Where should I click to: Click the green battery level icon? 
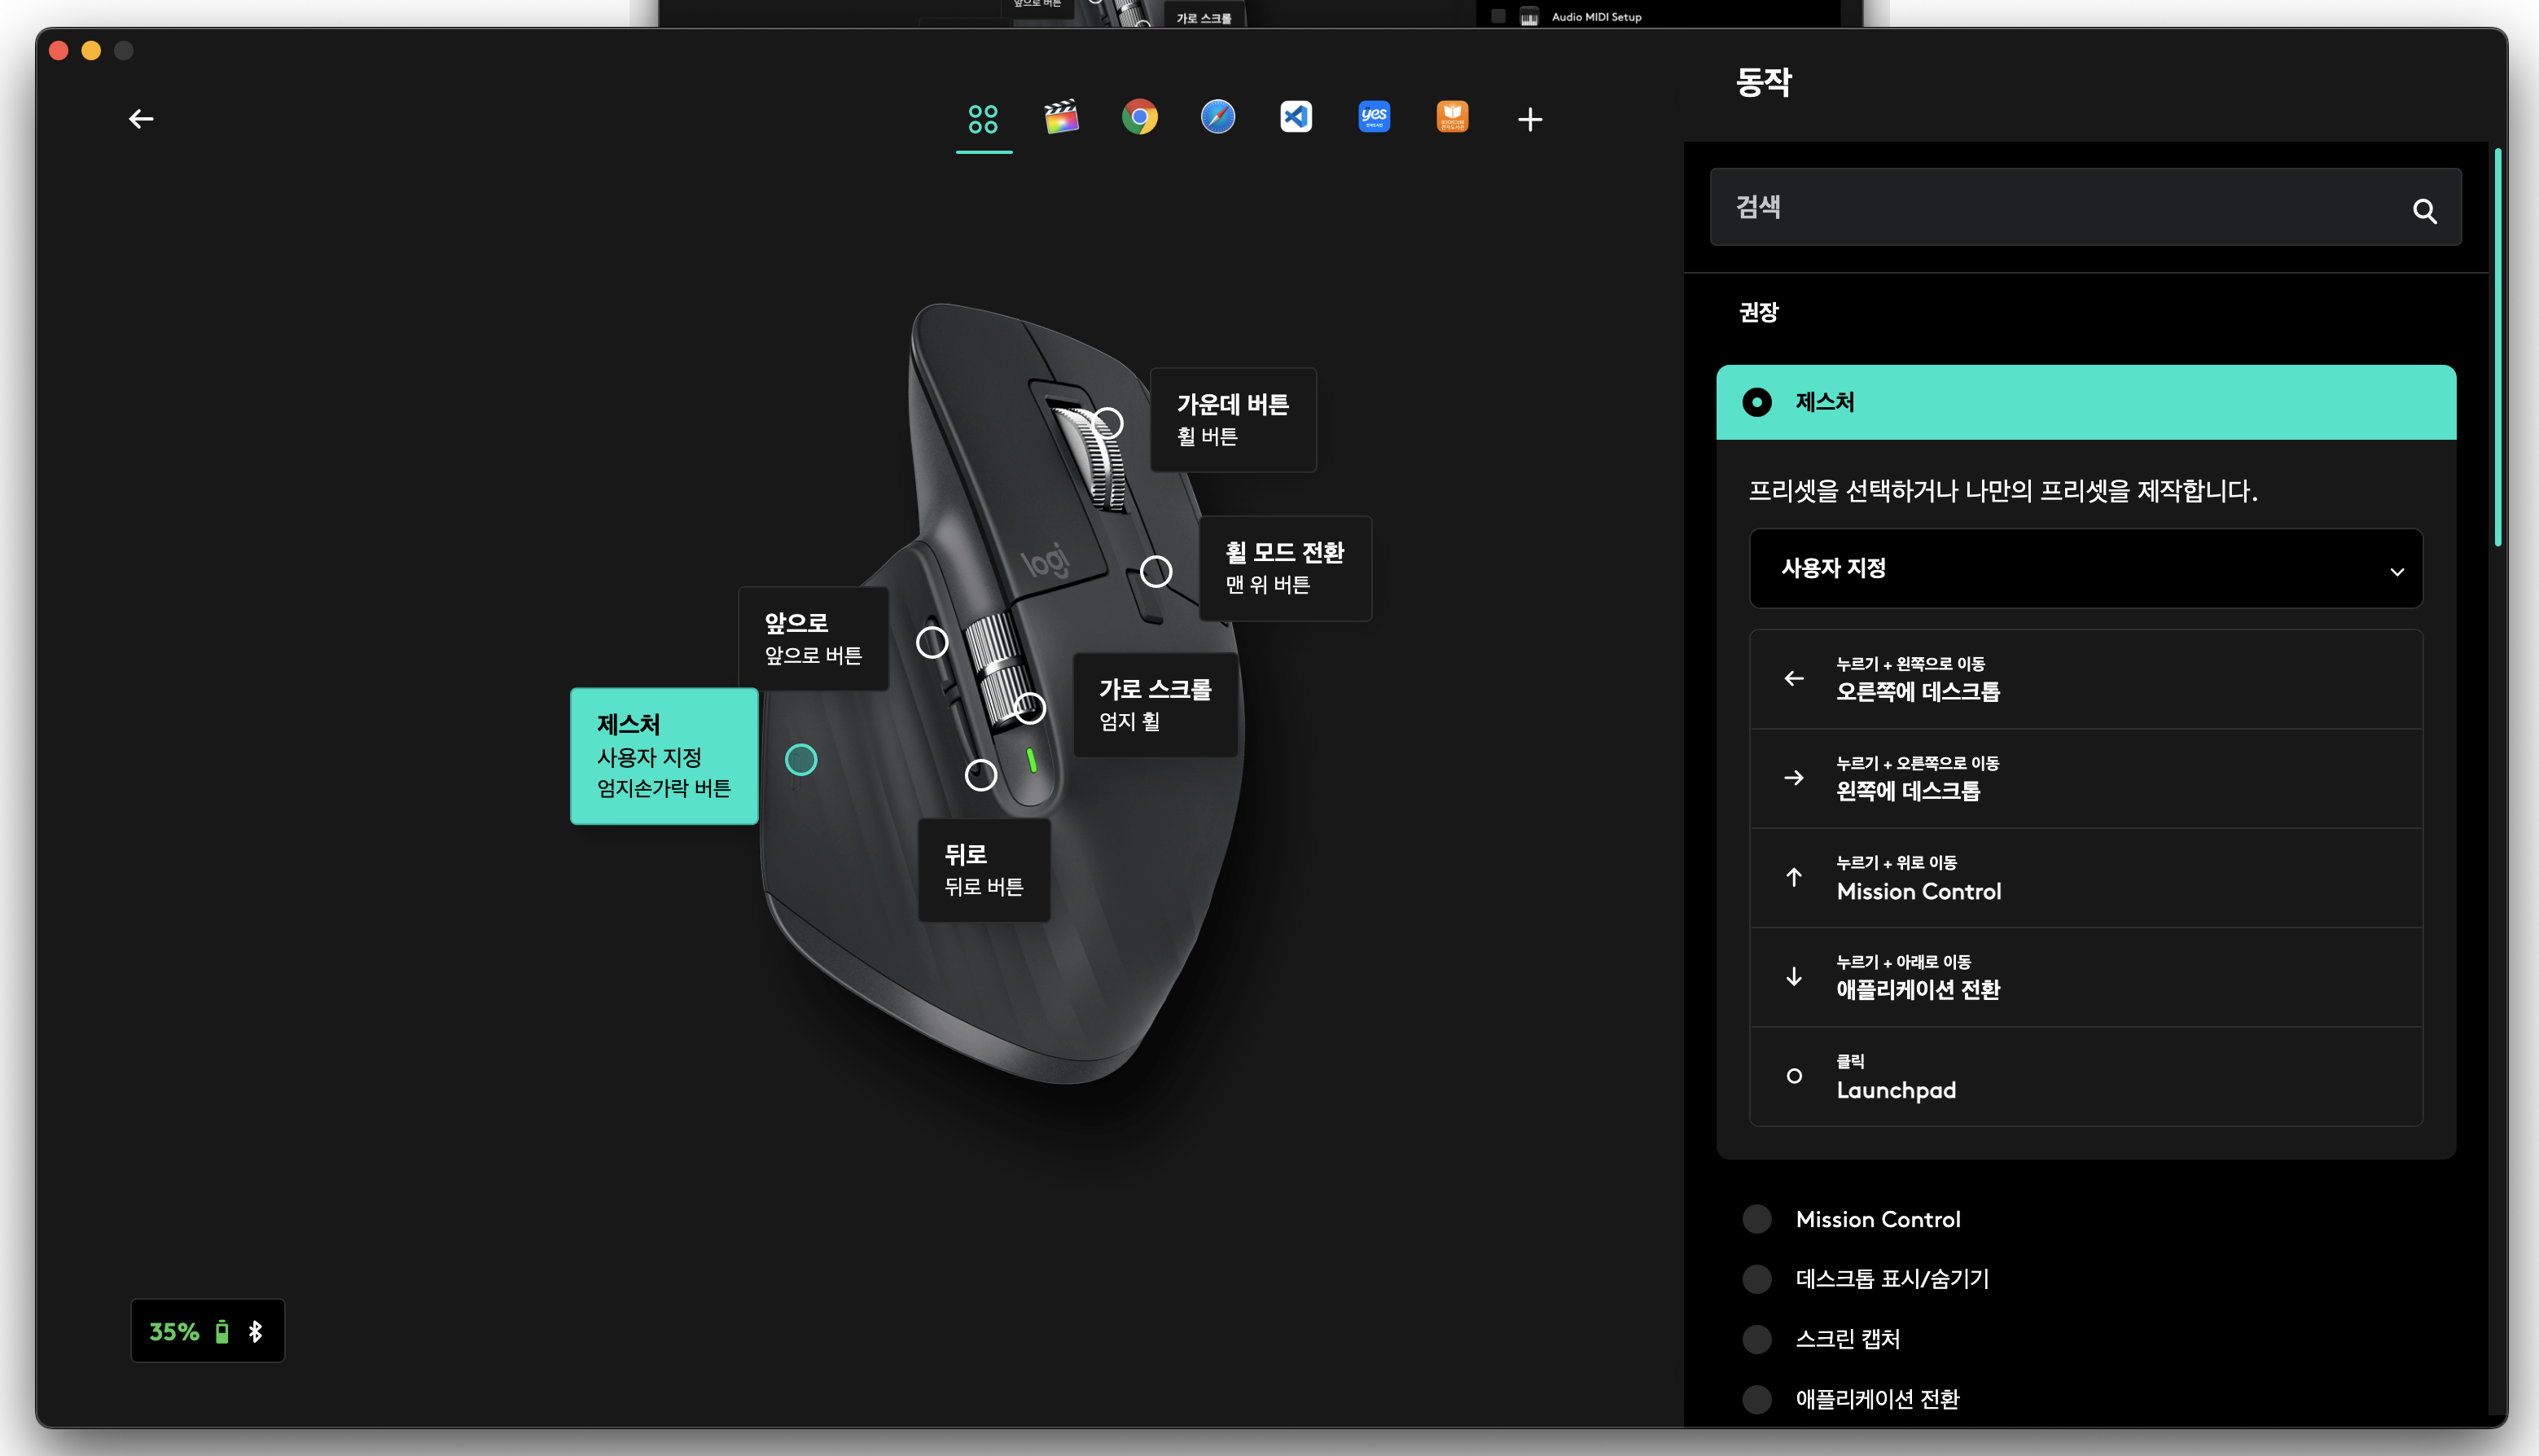221,1331
